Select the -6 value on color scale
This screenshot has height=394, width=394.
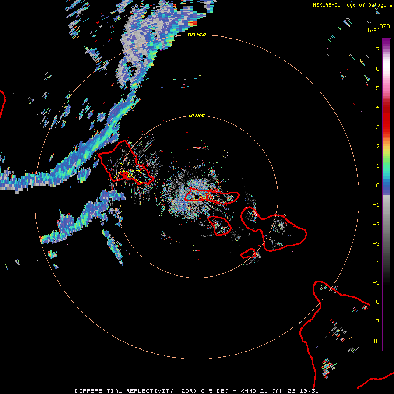coord(376,302)
